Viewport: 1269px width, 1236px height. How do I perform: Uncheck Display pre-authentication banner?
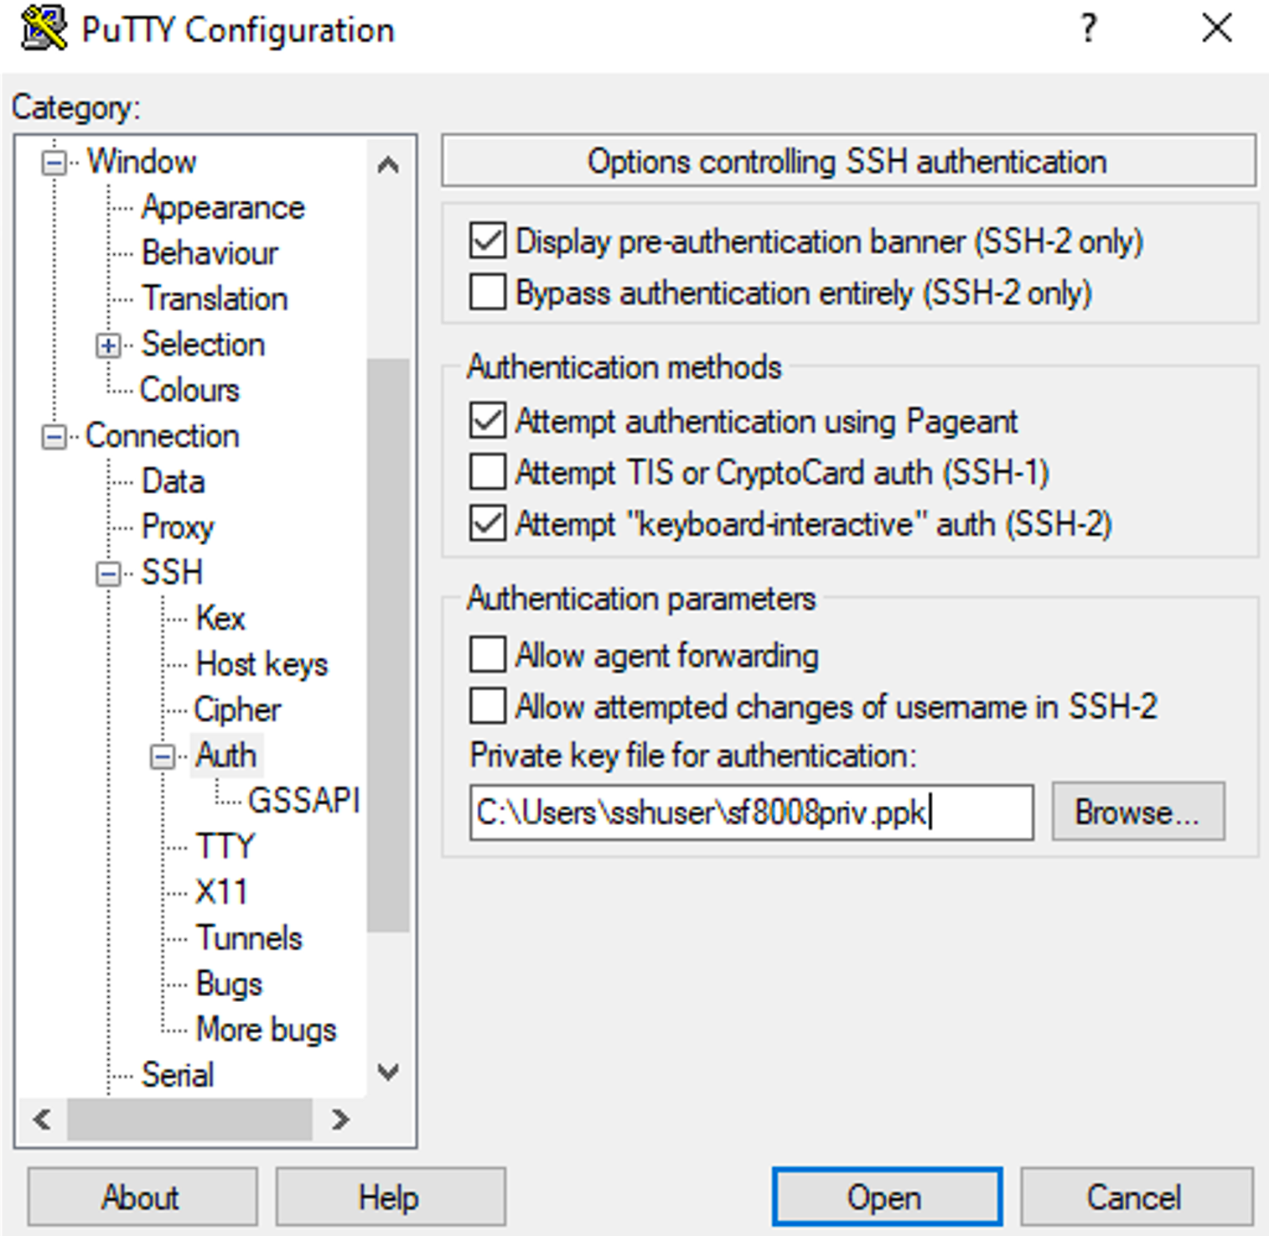pyautogui.click(x=488, y=241)
